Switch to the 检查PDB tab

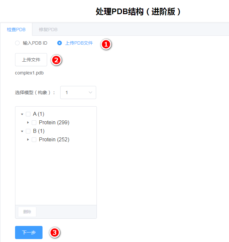coord(16,29)
